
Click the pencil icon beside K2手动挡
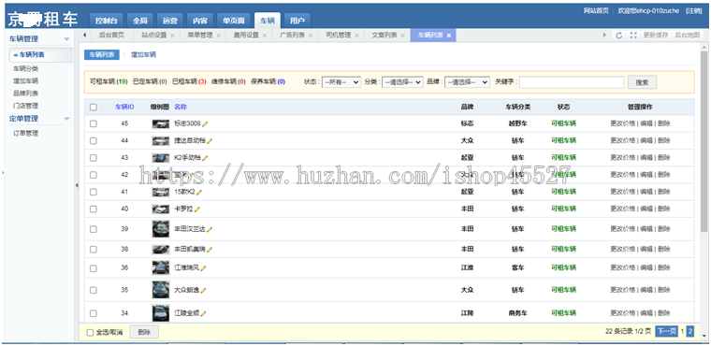pyautogui.click(x=205, y=158)
